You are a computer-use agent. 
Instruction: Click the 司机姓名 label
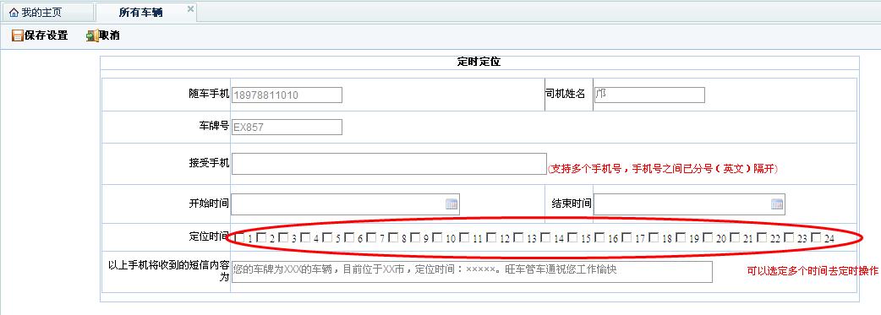click(x=566, y=94)
